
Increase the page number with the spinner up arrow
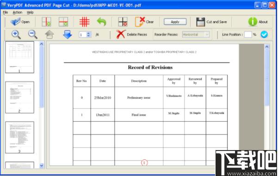(89, 33)
